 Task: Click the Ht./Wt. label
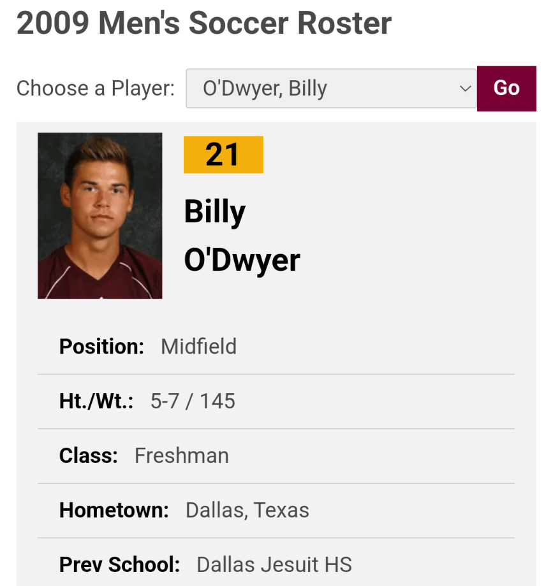[96, 401]
